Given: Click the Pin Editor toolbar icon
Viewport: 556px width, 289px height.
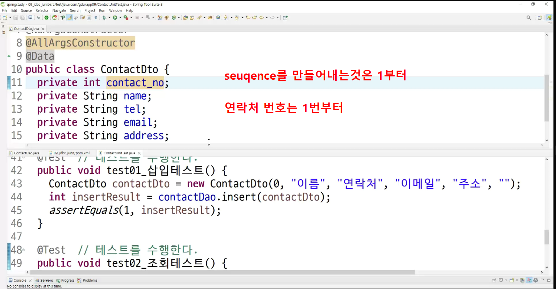Looking at the screenshot, I should (285, 17).
